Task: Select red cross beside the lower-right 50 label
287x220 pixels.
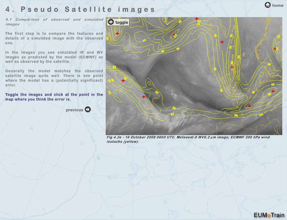Action: (273, 91)
